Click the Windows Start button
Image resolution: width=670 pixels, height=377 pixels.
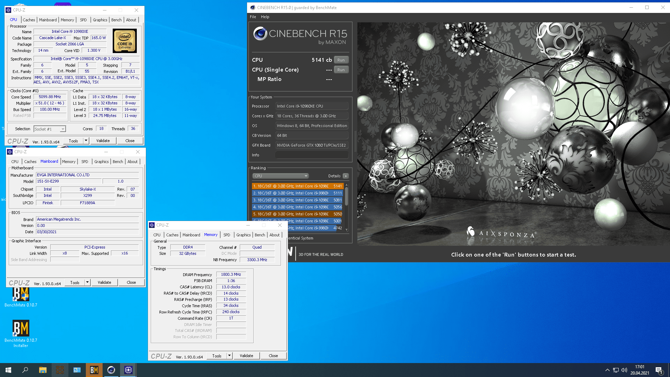click(8, 370)
